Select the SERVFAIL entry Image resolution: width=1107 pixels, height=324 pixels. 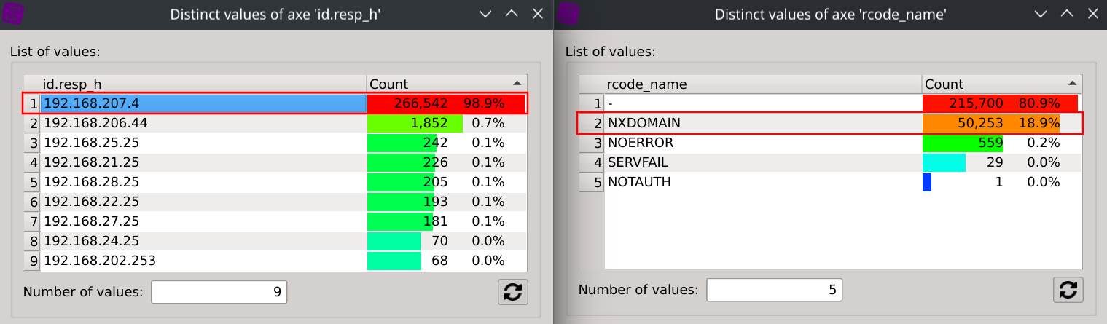[762, 162]
